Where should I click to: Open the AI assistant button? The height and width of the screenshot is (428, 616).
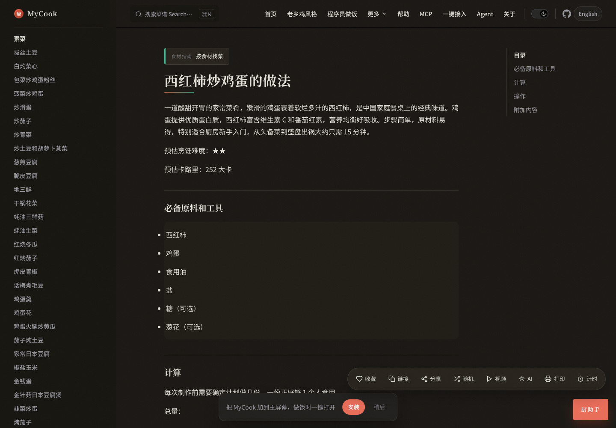pos(526,379)
